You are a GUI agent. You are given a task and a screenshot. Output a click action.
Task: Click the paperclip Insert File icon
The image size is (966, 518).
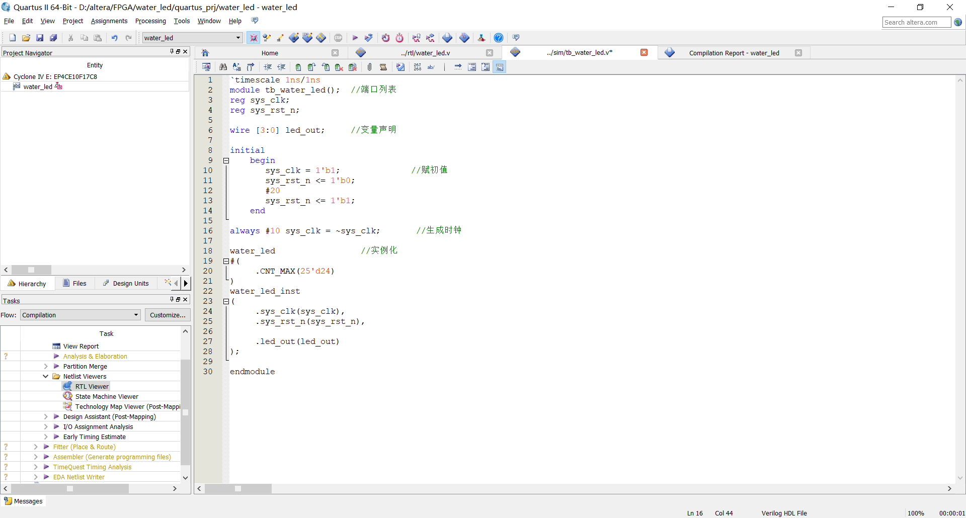[369, 67]
